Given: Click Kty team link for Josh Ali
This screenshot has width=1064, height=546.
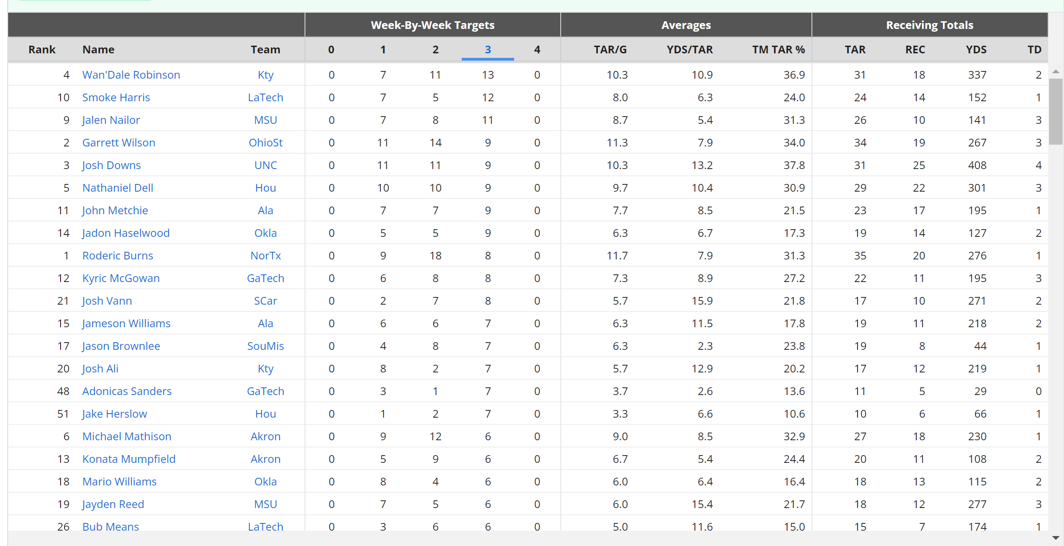Looking at the screenshot, I should [266, 368].
